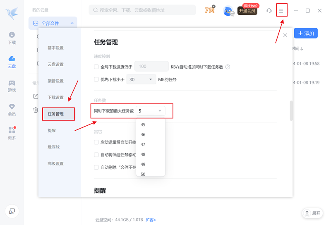Open the 云盘 cloud drive section
This screenshot has width=331, height=225.
click(12, 62)
